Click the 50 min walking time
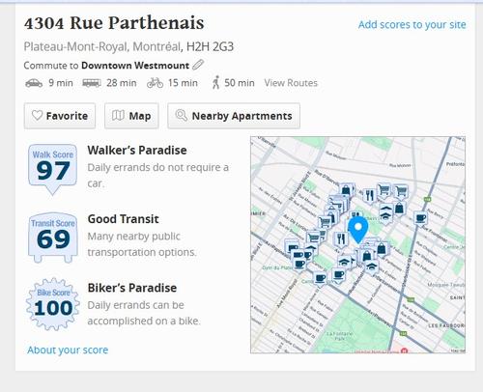This screenshot has width=483, height=392. (x=240, y=83)
